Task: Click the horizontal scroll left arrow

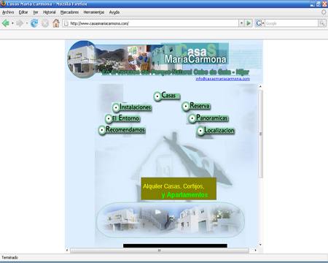Action: tap(67, 250)
